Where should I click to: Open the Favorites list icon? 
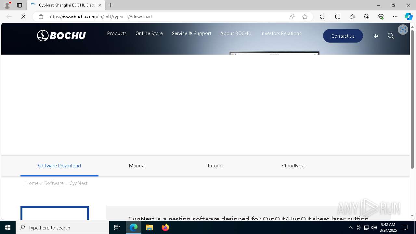point(352,17)
